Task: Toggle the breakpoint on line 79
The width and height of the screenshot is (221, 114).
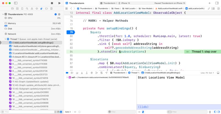Action: (71, 32)
